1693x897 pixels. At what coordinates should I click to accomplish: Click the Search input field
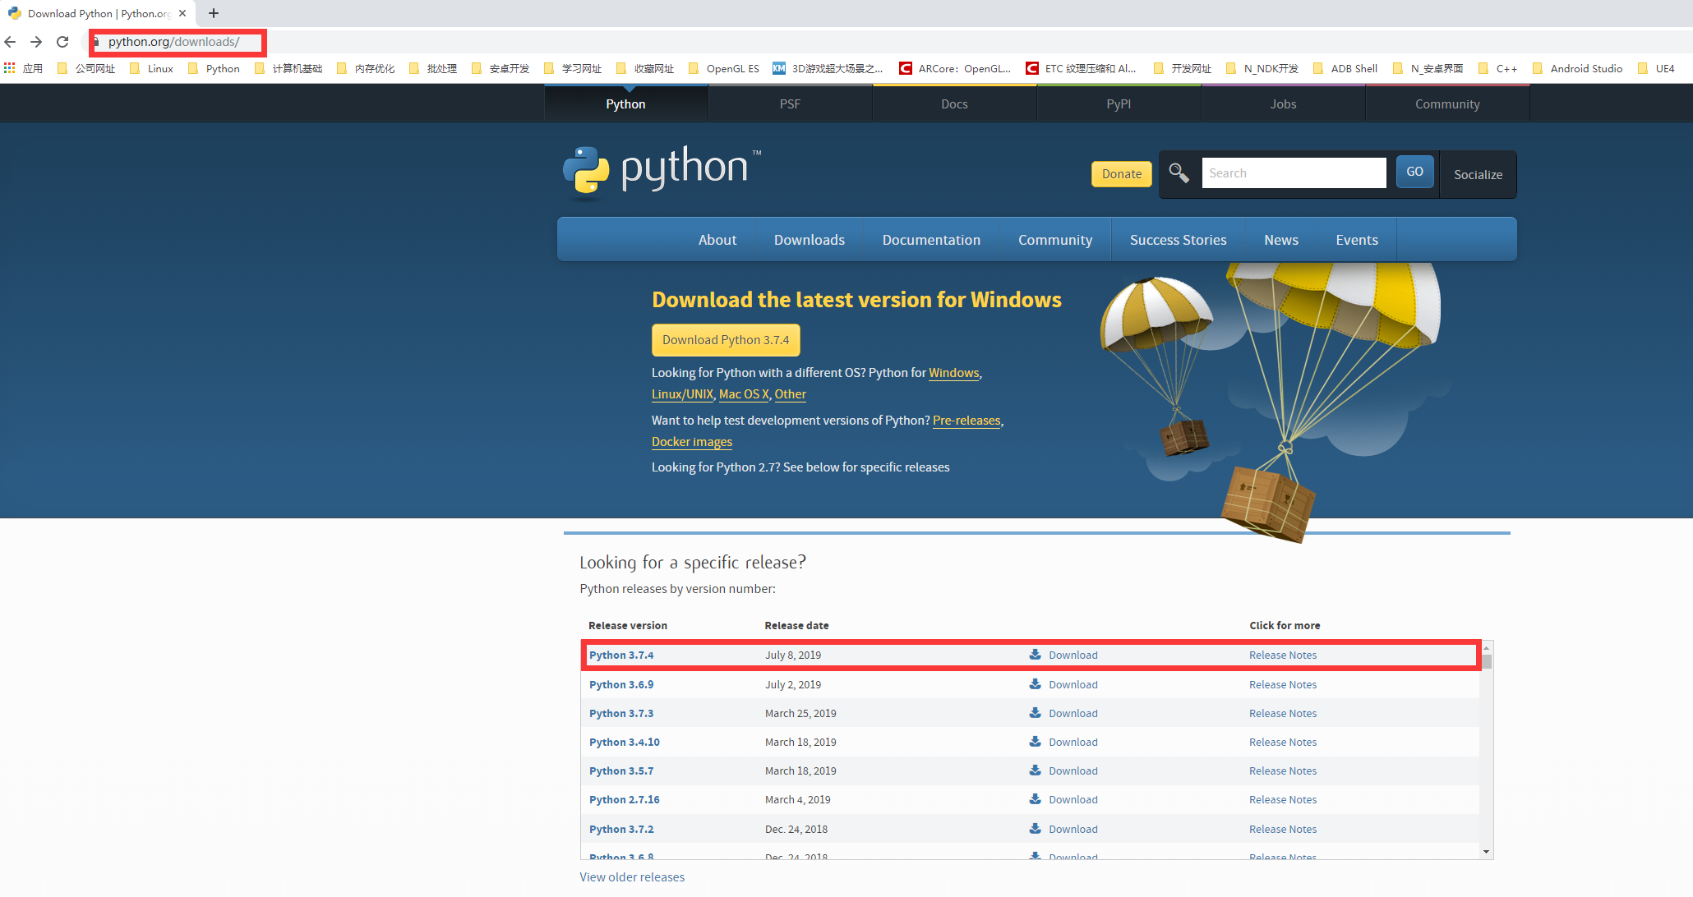coord(1293,173)
